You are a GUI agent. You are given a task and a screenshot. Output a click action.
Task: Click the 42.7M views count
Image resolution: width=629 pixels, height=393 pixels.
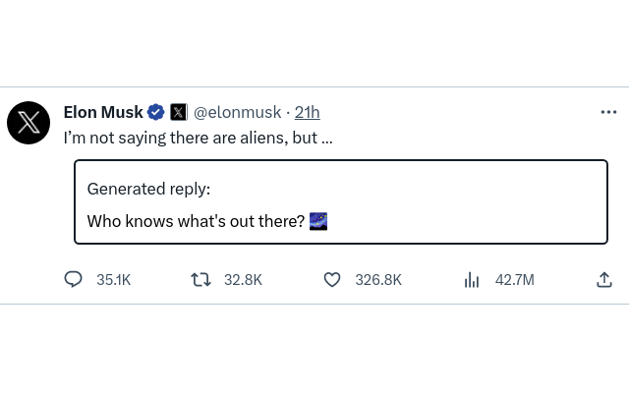(514, 280)
